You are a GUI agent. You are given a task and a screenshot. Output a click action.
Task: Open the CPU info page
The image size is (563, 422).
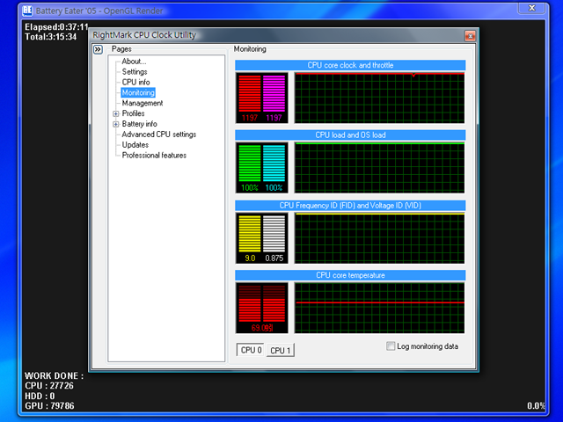coord(135,82)
